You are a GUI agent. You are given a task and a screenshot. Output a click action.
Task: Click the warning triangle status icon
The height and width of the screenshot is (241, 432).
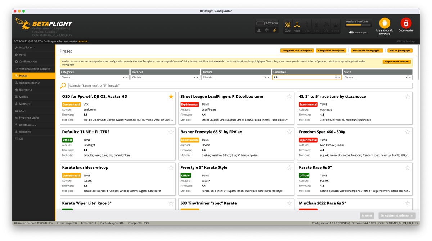point(259,30)
